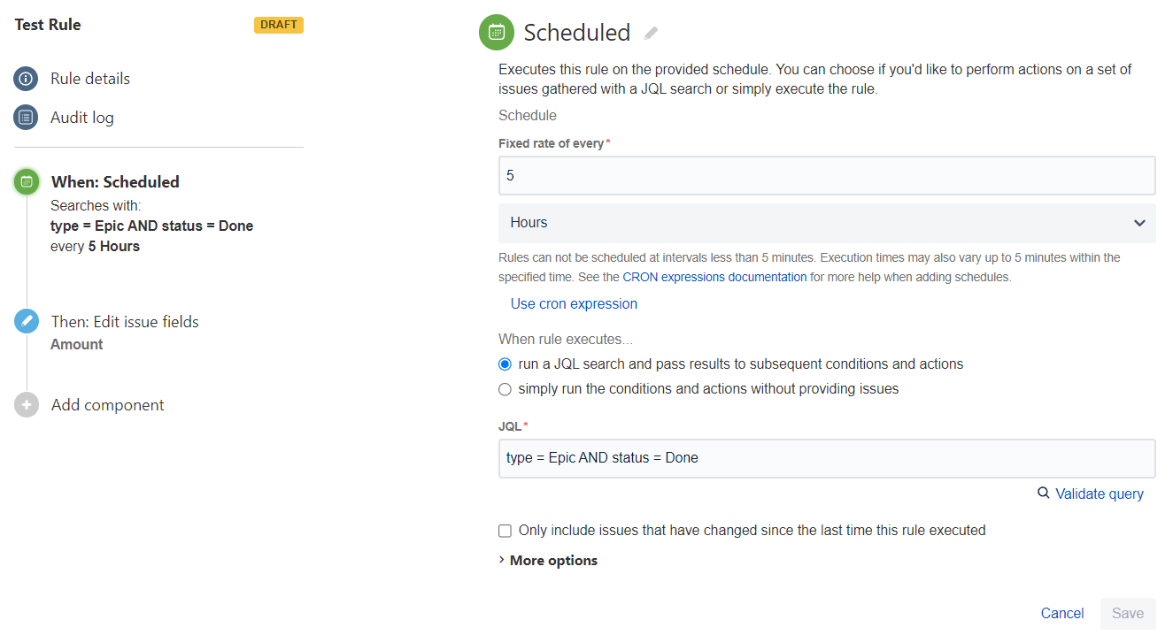Click the magnifier icon beside Validate query
This screenshot has width=1173, height=643.
(1043, 494)
